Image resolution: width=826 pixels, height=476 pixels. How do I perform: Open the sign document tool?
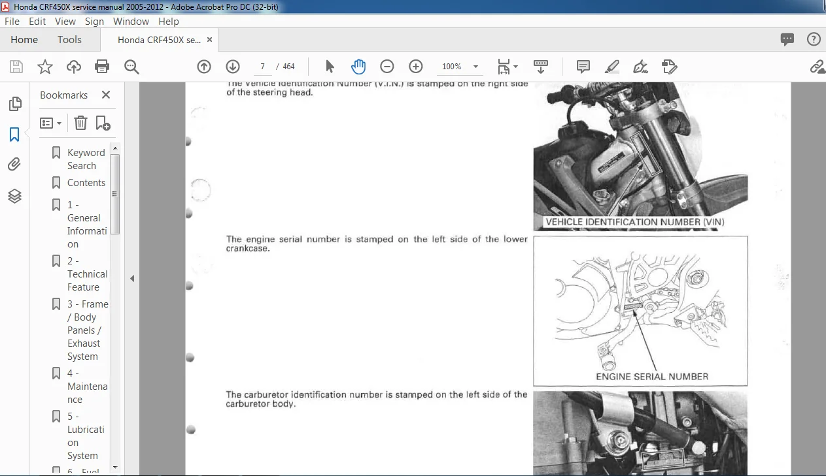641,67
